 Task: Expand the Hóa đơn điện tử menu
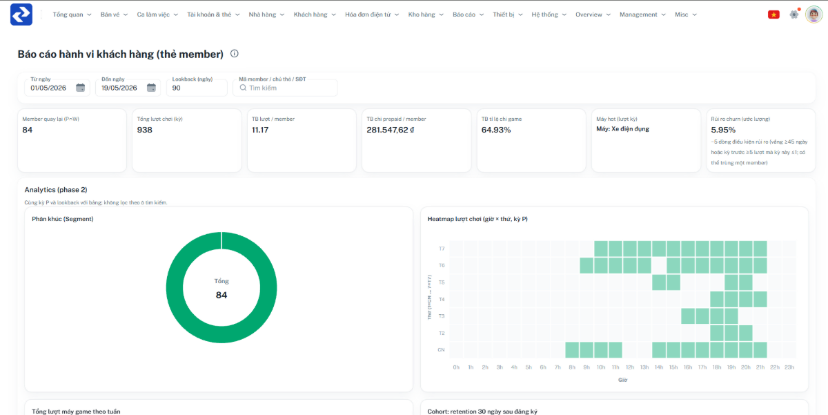pos(373,15)
